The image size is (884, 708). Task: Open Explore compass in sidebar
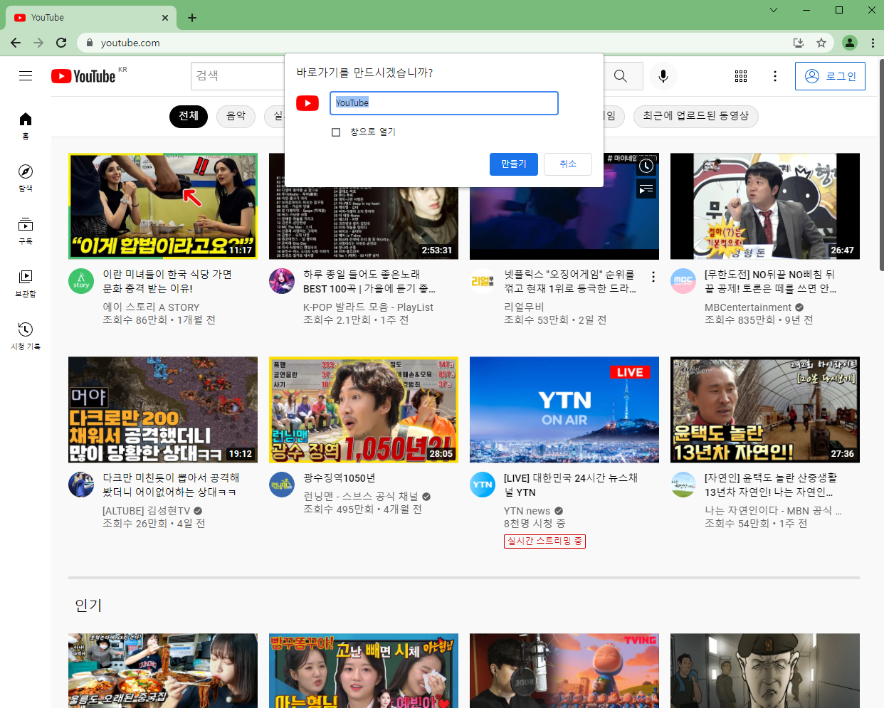coord(26,178)
